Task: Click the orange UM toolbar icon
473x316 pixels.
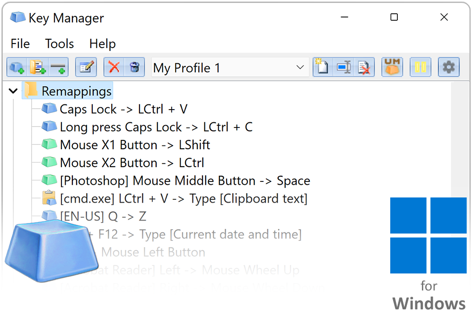Action: pos(392,68)
